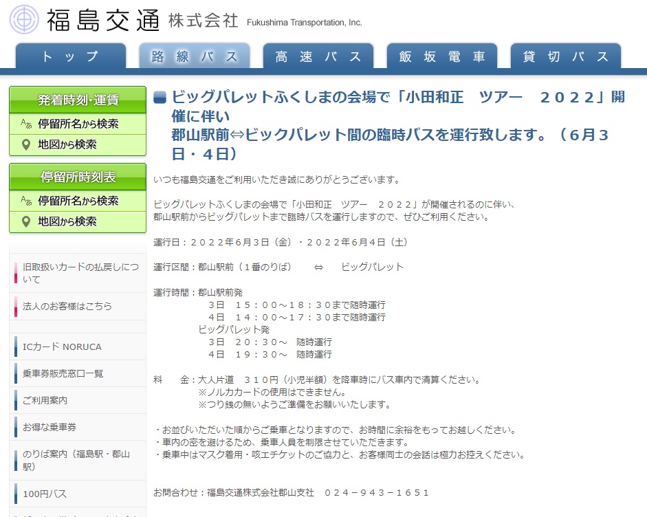647x517 pixels.
Task: Open the 高速バス navigation tab
Action: (x=318, y=56)
